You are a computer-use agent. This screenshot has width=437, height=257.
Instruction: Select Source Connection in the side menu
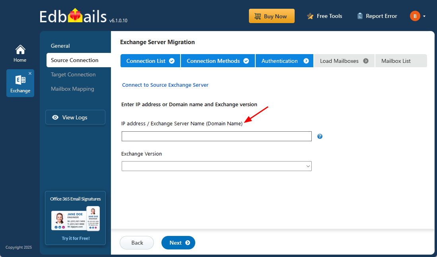point(79,60)
